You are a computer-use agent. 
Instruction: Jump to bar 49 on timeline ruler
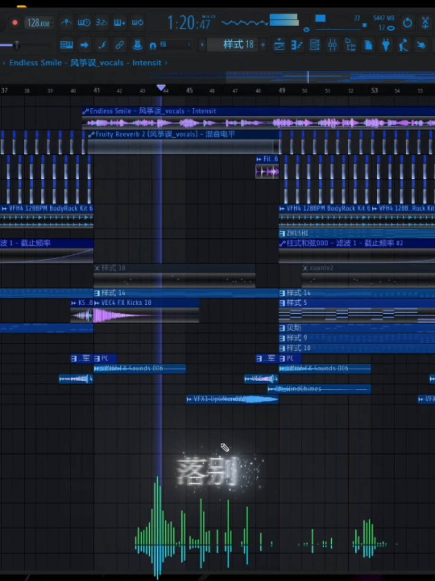coord(282,90)
